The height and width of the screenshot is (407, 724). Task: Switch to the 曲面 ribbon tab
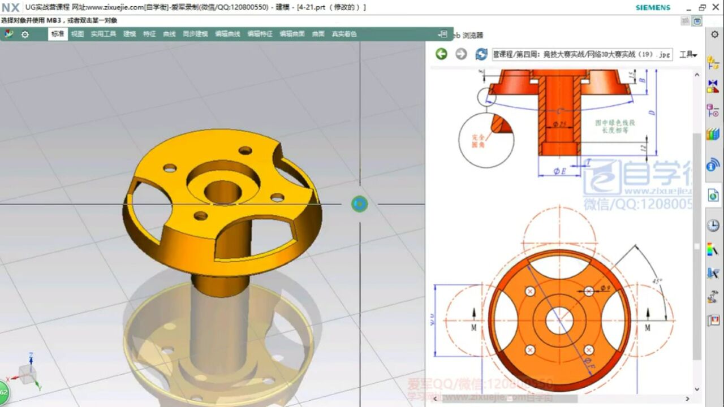pyautogui.click(x=318, y=33)
